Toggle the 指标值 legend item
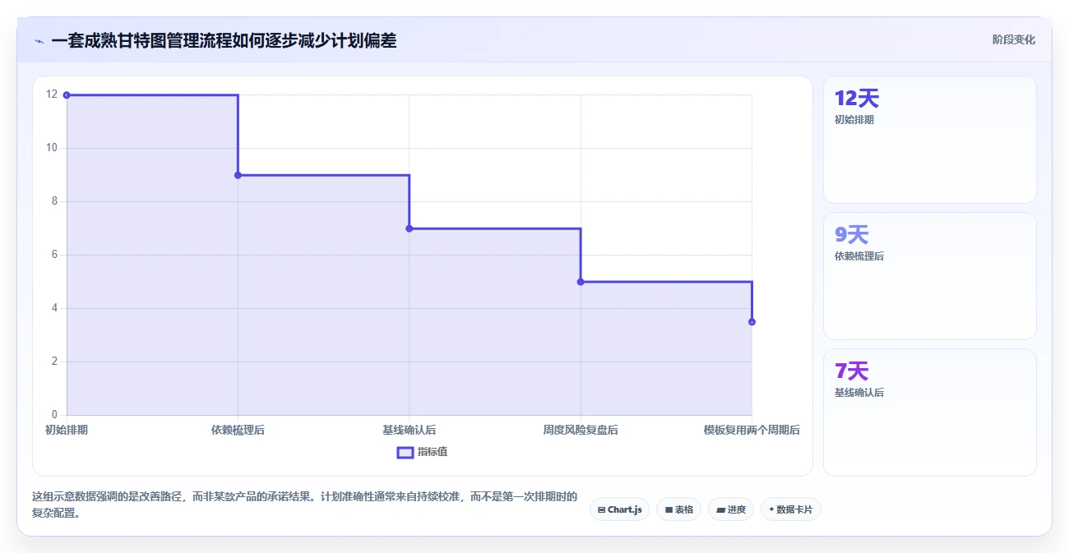 (422, 452)
